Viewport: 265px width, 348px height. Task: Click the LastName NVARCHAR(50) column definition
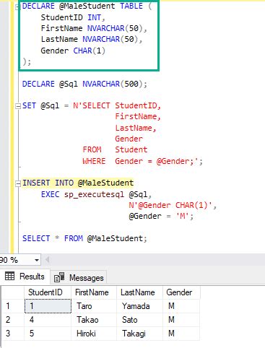[92, 39]
